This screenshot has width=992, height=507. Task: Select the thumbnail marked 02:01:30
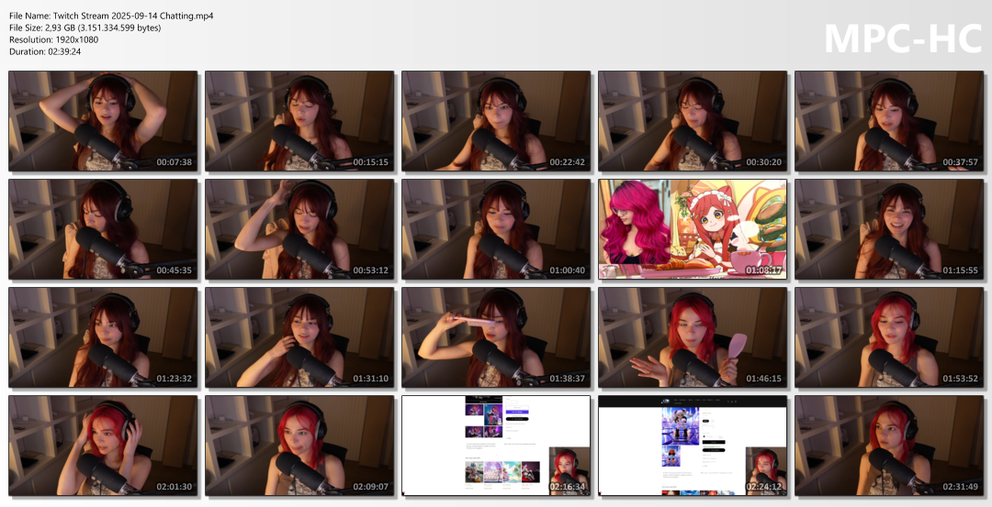103,446
